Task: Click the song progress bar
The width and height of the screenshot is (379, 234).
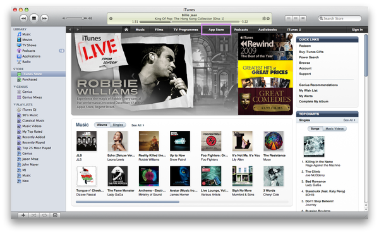Action: click(189, 22)
